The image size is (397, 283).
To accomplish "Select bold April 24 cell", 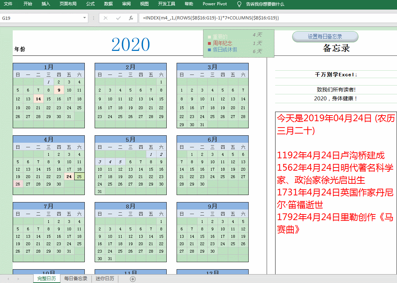I will click(69, 177).
